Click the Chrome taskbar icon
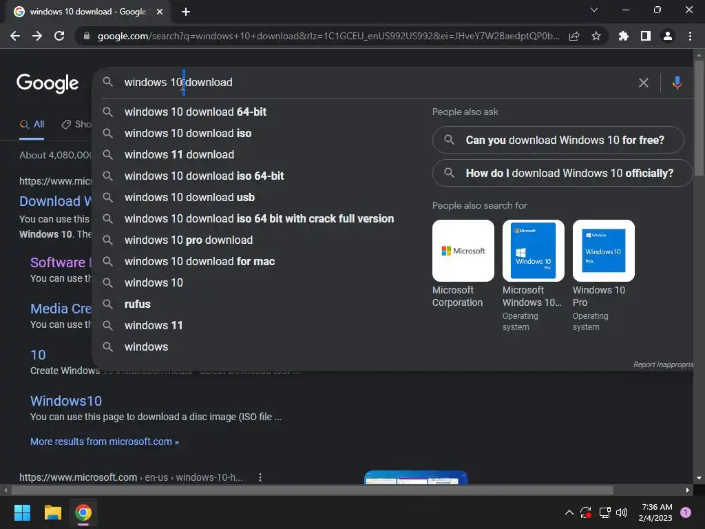Screen dimensions: 705x529 (83, 512)
